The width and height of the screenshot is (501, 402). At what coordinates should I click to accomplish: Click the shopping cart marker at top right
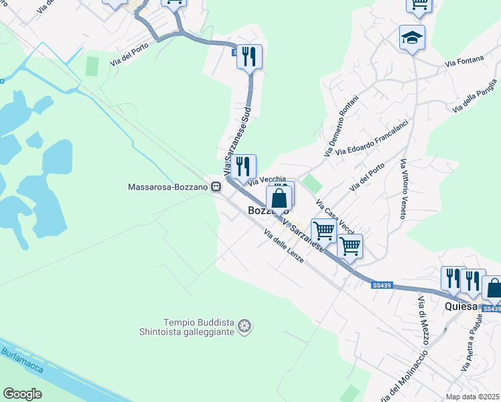(419, 5)
